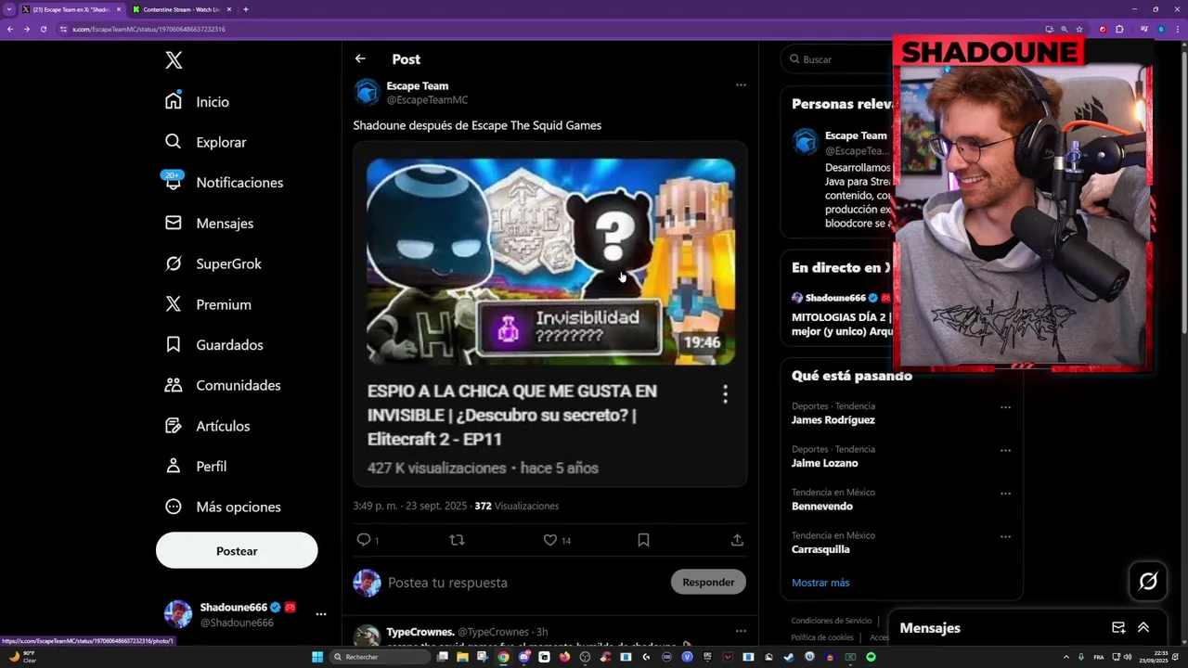Viewport: 1188px width, 668px height.
Task: Open James Rodríguez trend options
Action: point(1005,407)
